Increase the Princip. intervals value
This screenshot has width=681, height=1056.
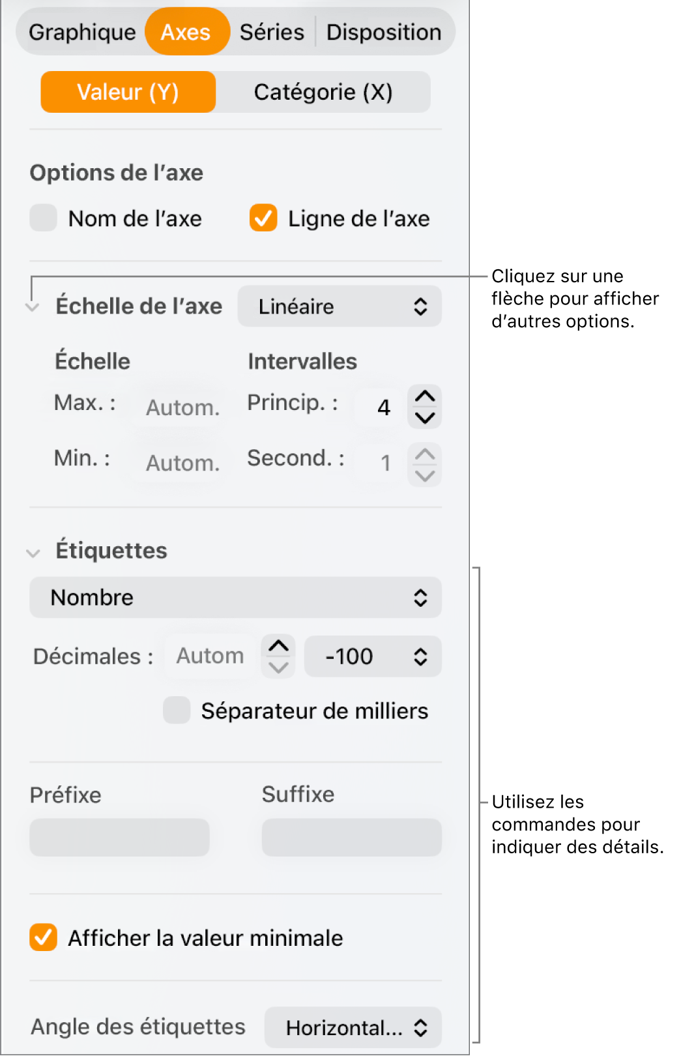coord(424,396)
